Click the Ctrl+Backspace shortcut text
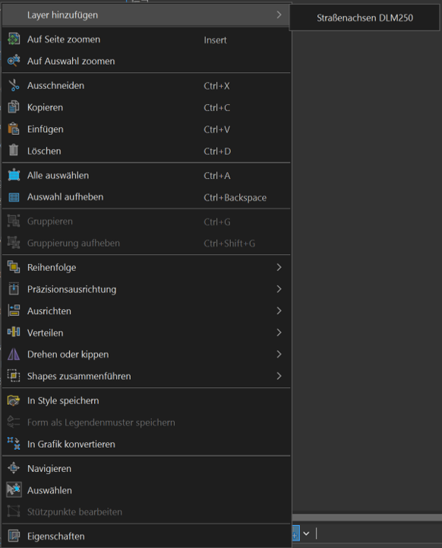442x548 pixels. (235, 197)
